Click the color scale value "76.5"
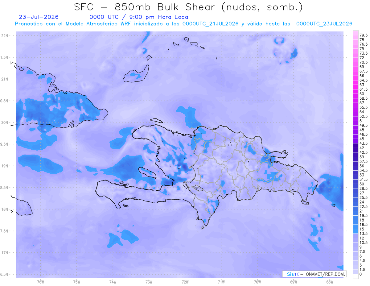 tap(364, 44)
